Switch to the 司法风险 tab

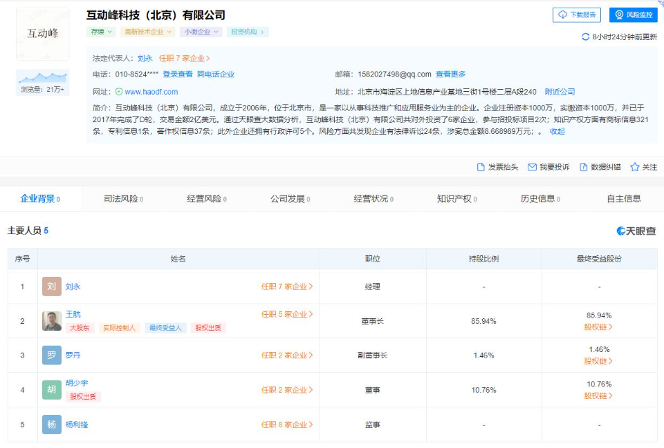click(123, 199)
